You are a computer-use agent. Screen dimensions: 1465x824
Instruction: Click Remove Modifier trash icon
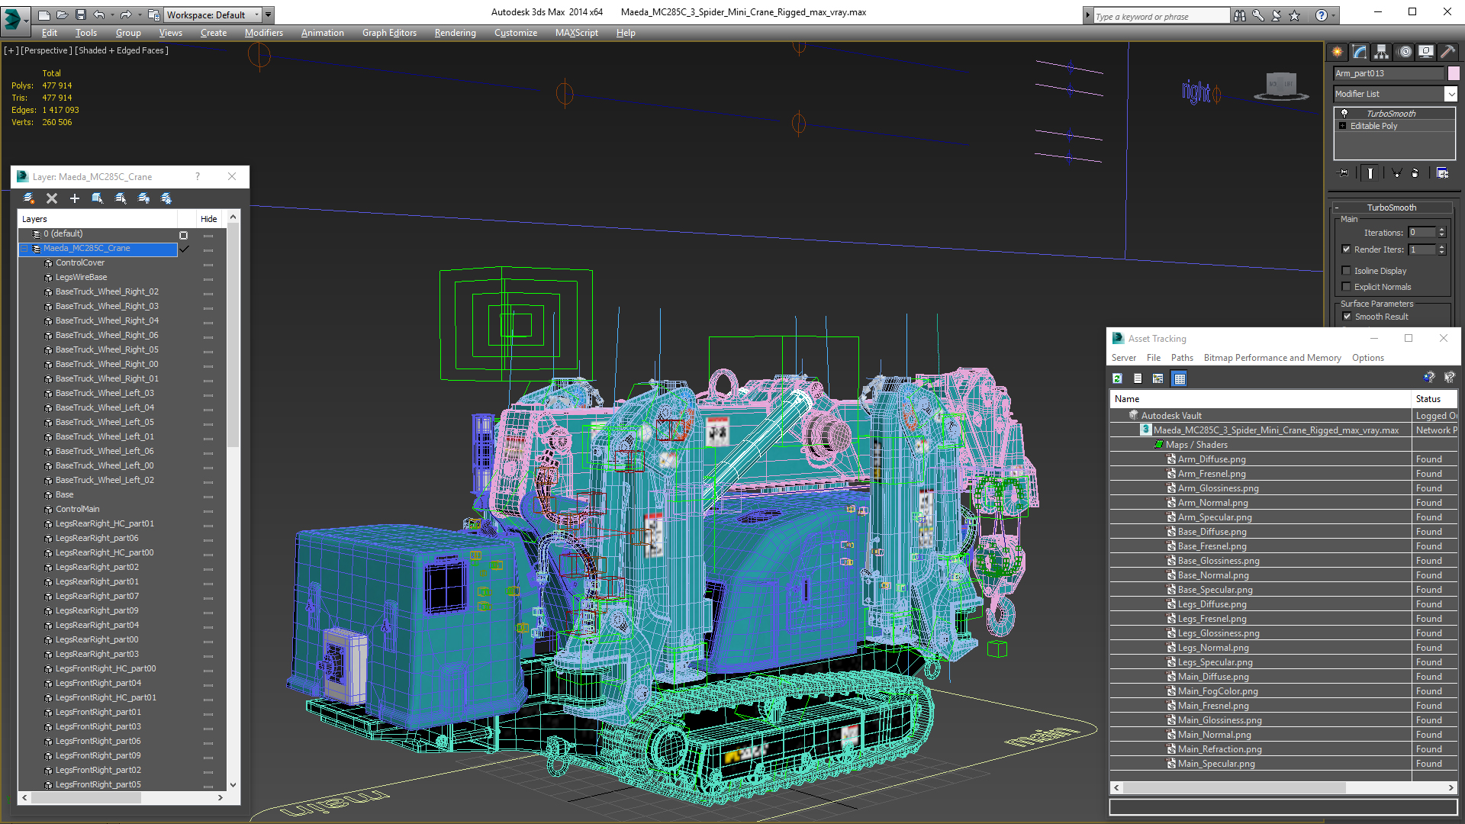coord(1415,173)
